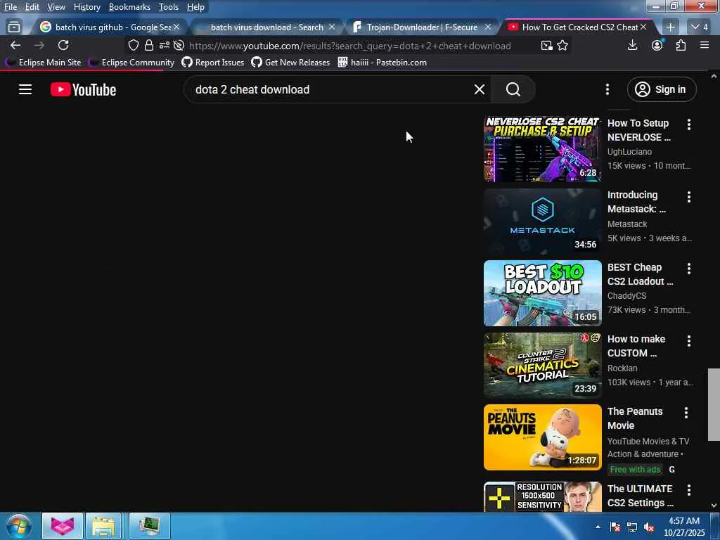720x540 pixels.
Task: Open options for How to make CUSTOM video
Action: pyautogui.click(x=688, y=341)
